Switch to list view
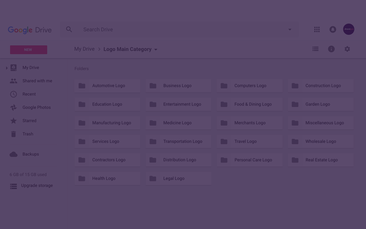Image resolution: width=366 pixels, height=229 pixels. [x=315, y=49]
